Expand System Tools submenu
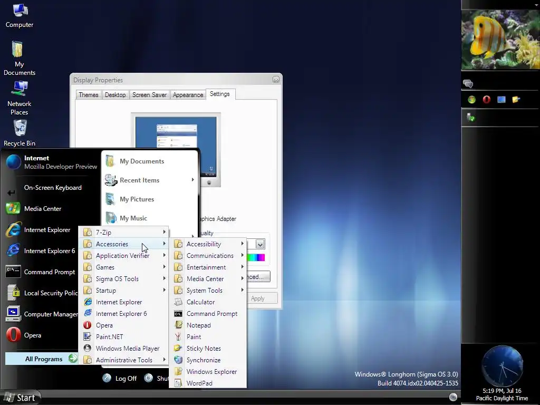The height and width of the screenshot is (405, 540). click(208, 291)
